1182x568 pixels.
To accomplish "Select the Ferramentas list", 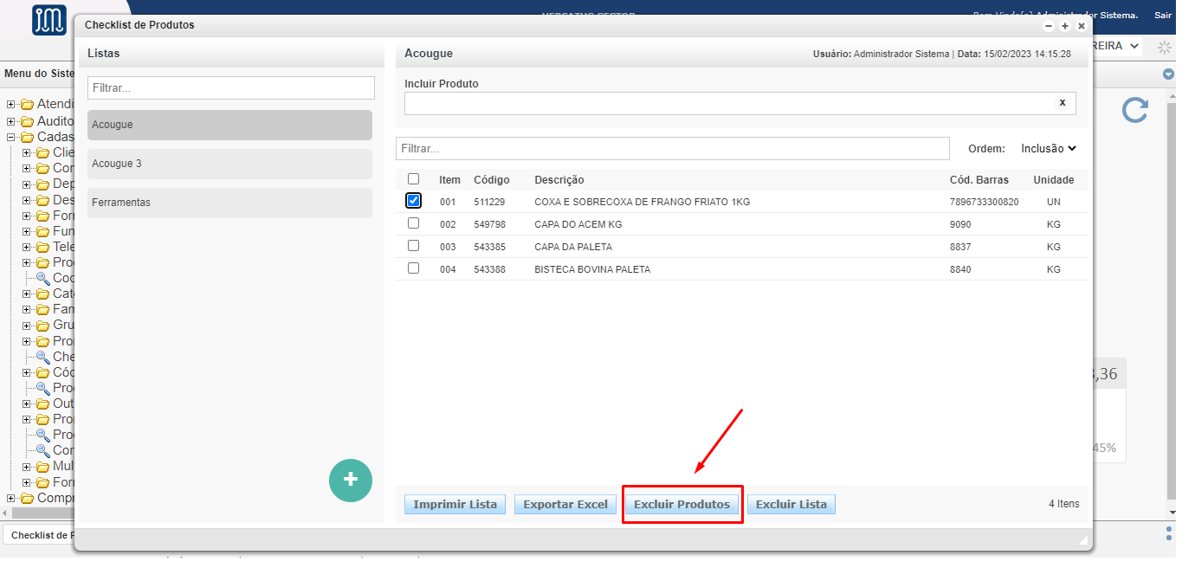I will point(229,203).
